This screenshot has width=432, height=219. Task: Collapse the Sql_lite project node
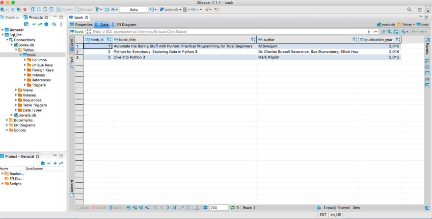pos(3,35)
